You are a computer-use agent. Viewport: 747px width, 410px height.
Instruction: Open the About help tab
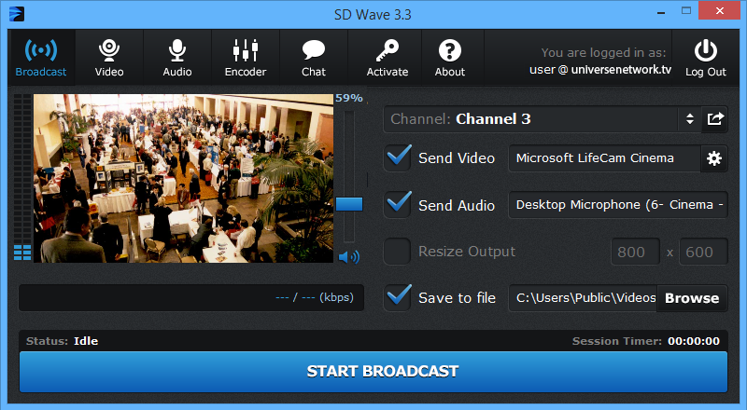click(450, 58)
